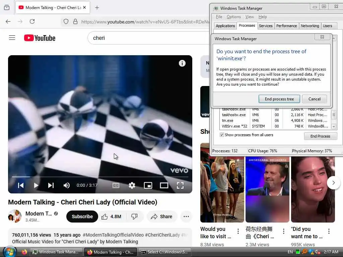Open the 'Would you like to visit' short
Screen dimensions: 343x257
point(222,189)
